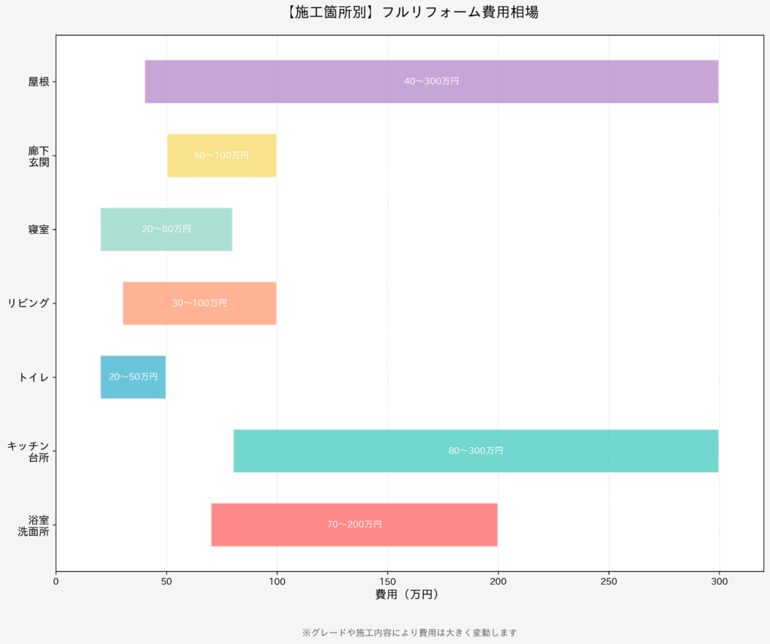Select the 廊下 玄関 axis label
This screenshot has width=770, height=644.
point(38,156)
